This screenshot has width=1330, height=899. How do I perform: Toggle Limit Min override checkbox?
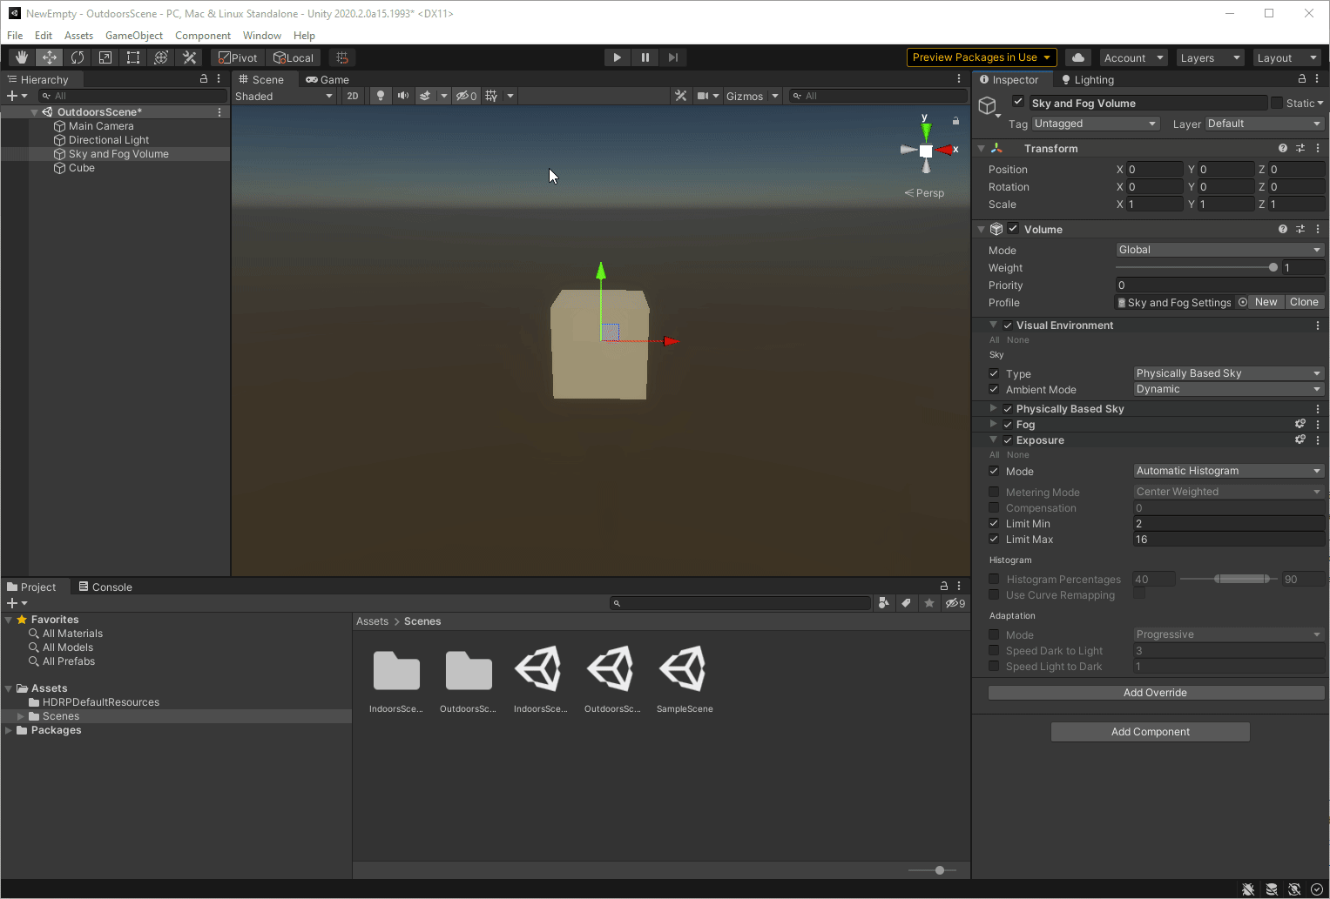click(x=994, y=523)
